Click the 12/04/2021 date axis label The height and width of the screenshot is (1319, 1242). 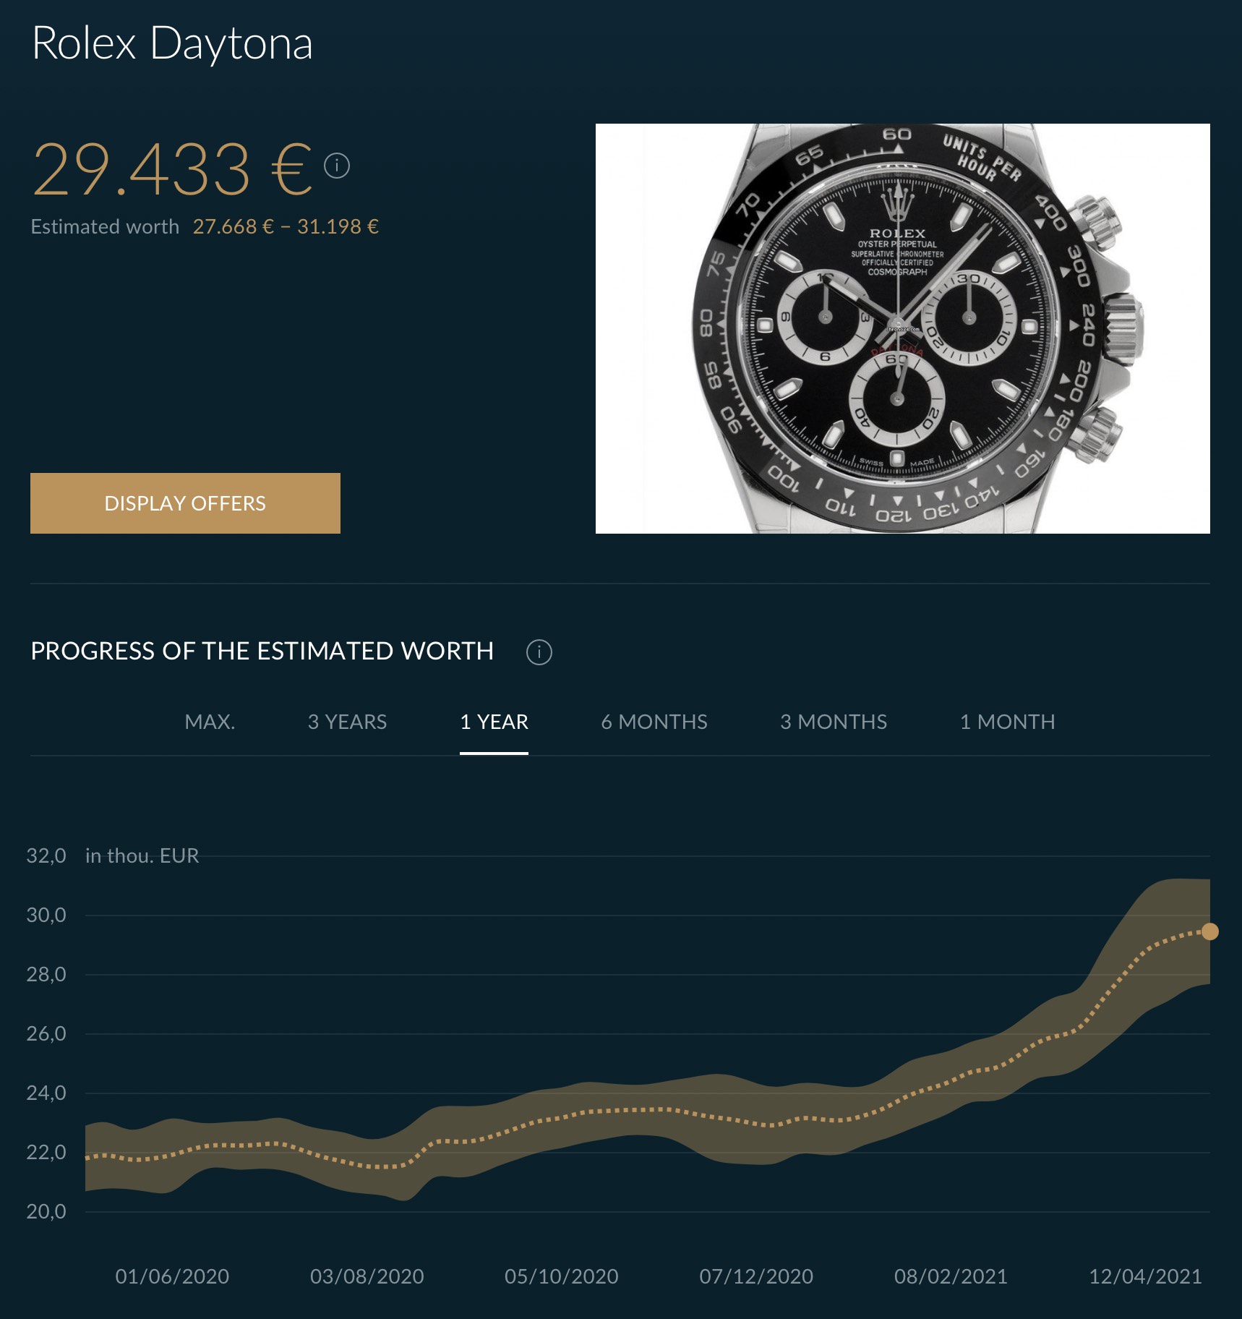tap(1145, 1276)
